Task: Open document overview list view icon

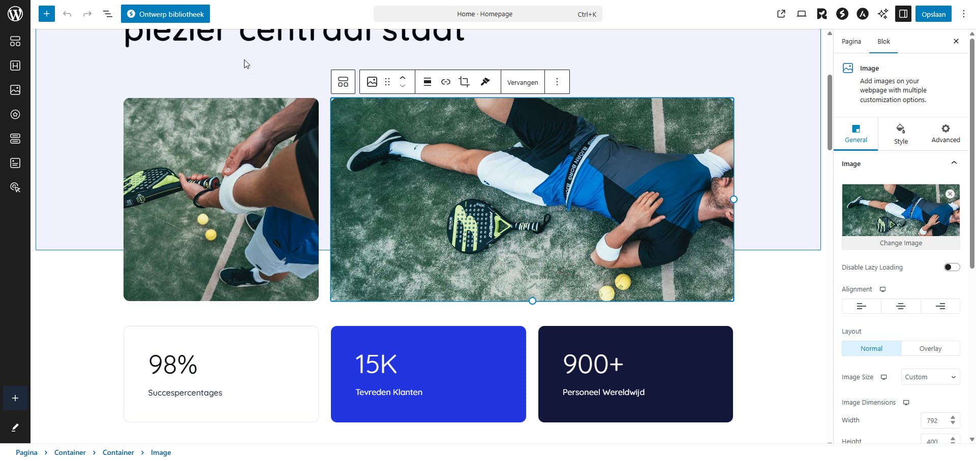Action: pyautogui.click(x=108, y=14)
